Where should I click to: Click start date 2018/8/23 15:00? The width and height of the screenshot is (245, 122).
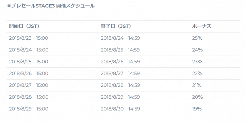[29, 38]
